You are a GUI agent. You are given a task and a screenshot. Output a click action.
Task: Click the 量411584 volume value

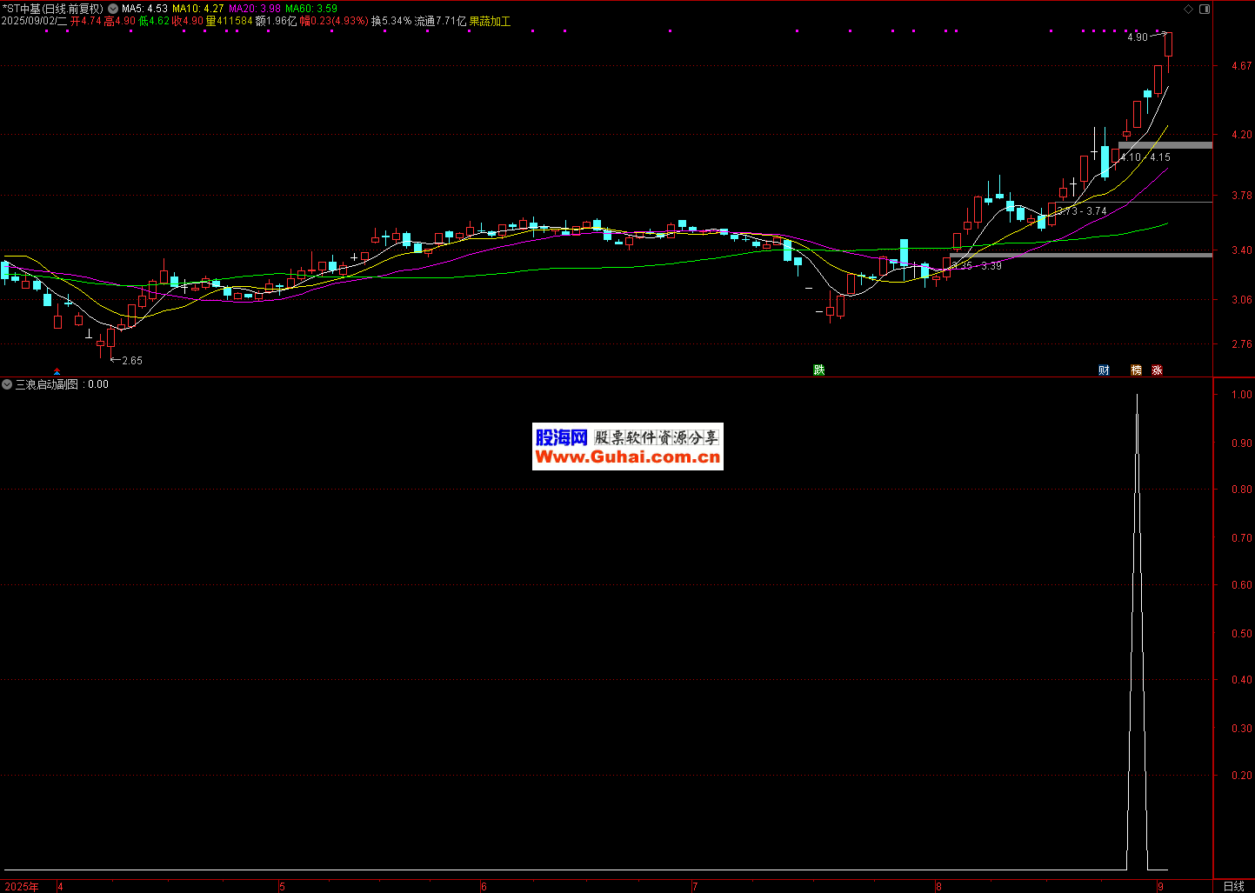[230, 21]
